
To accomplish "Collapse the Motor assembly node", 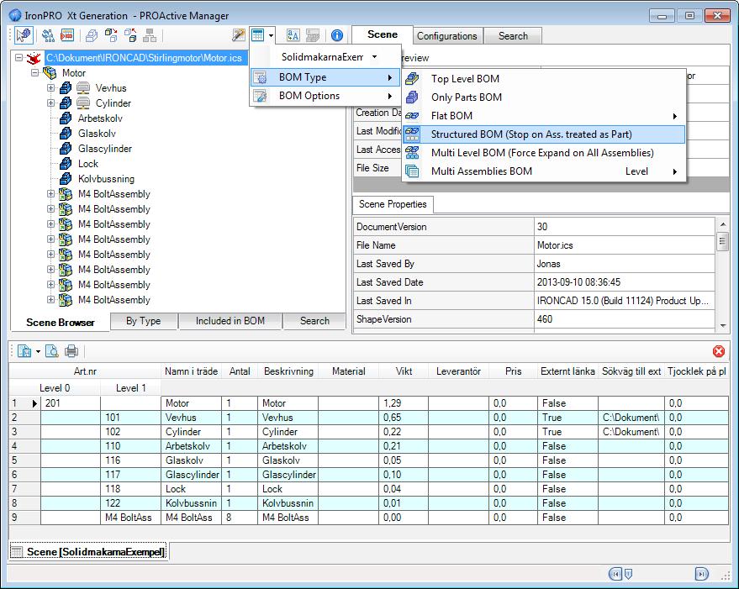I will (x=34, y=73).
